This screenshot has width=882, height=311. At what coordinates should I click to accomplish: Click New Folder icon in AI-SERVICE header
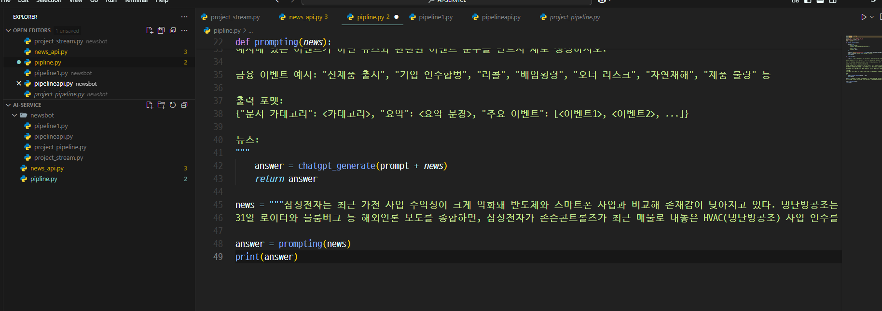click(x=161, y=105)
